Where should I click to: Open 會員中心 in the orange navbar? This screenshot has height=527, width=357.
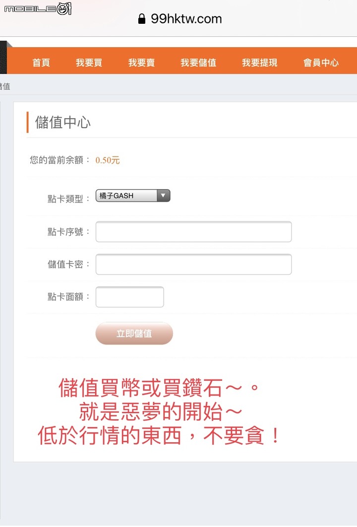[321, 63]
